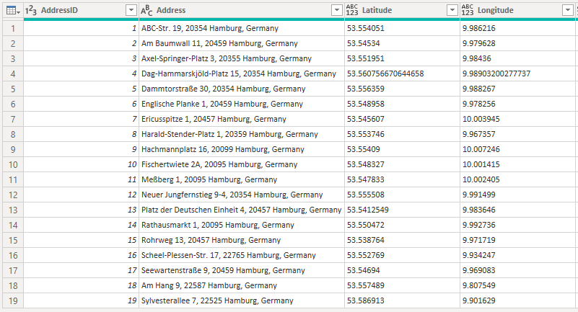Image resolution: width=578 pixels, height=312 pixels.
Task: Open the AddressID column filter dropdown
Action: (x=131, y=10)
